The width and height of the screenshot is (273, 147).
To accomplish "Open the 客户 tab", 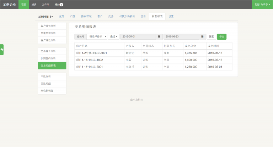I will (x=100, y=16).
